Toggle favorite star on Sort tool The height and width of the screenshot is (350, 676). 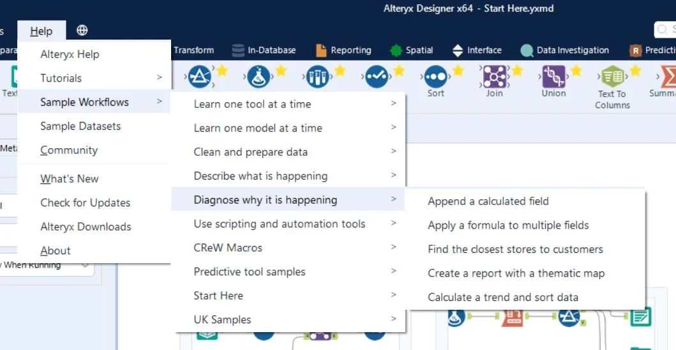pyautogui.click(x=458, y=70)
